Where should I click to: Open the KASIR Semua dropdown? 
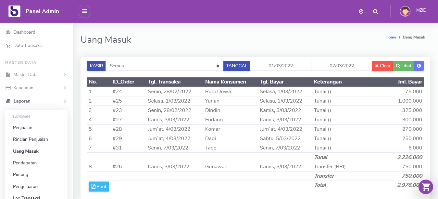coord(164,66)
